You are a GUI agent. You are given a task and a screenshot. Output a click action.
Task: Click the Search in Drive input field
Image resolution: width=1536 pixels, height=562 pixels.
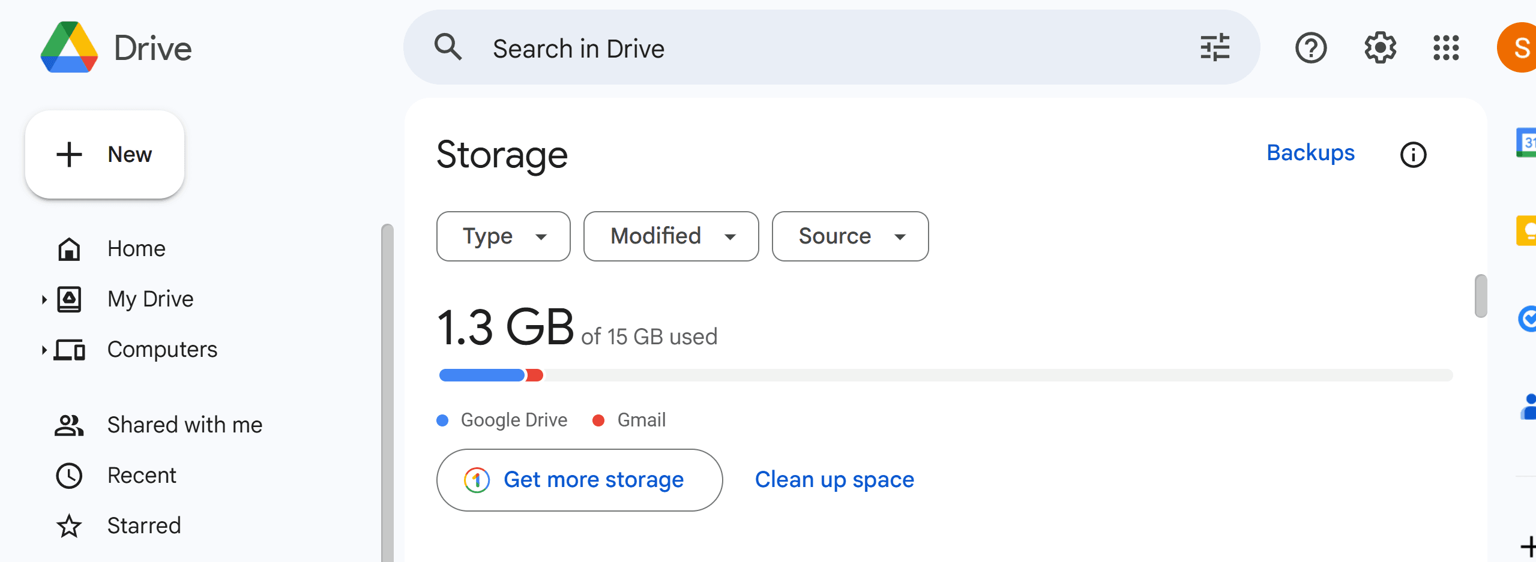coord(720,48)
